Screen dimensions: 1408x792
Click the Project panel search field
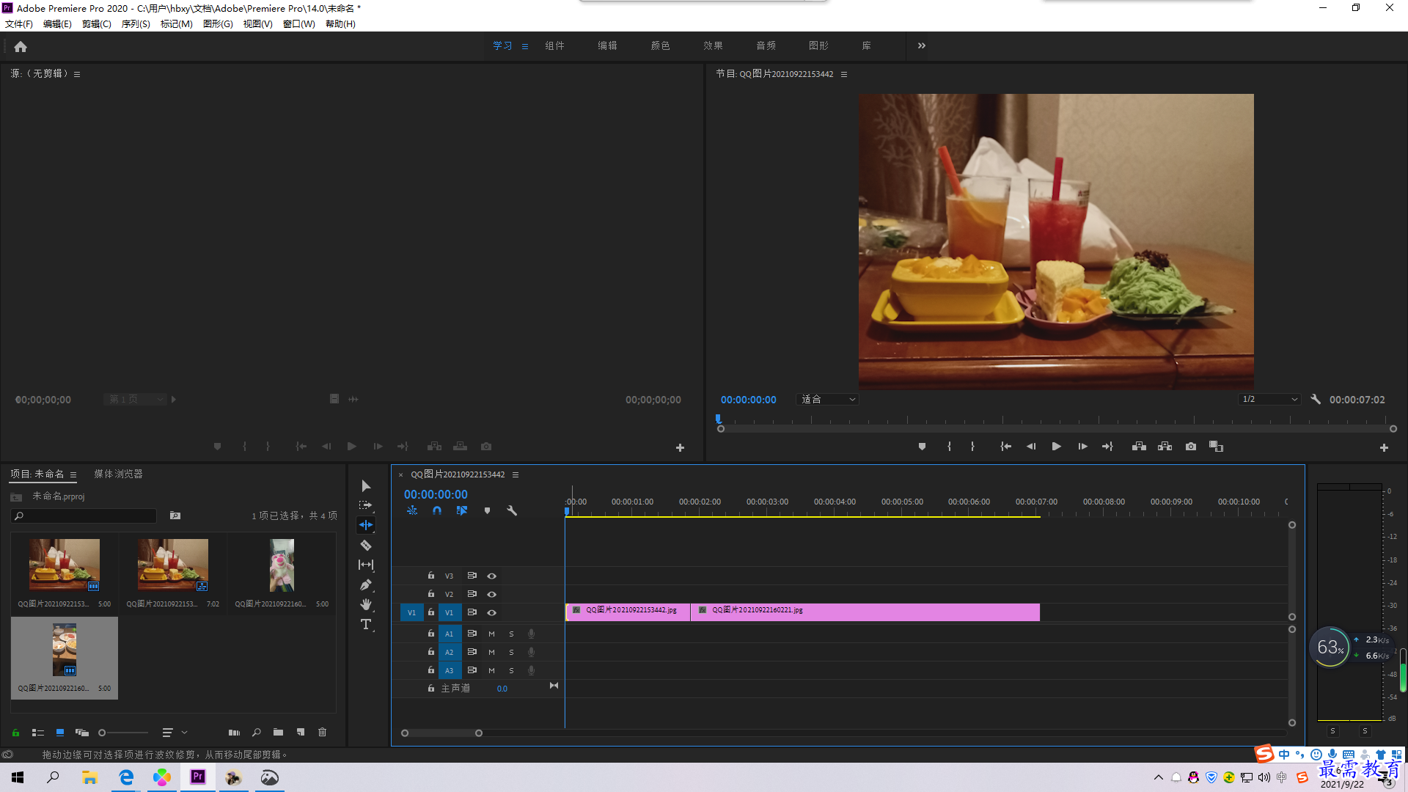click(84, 516)
